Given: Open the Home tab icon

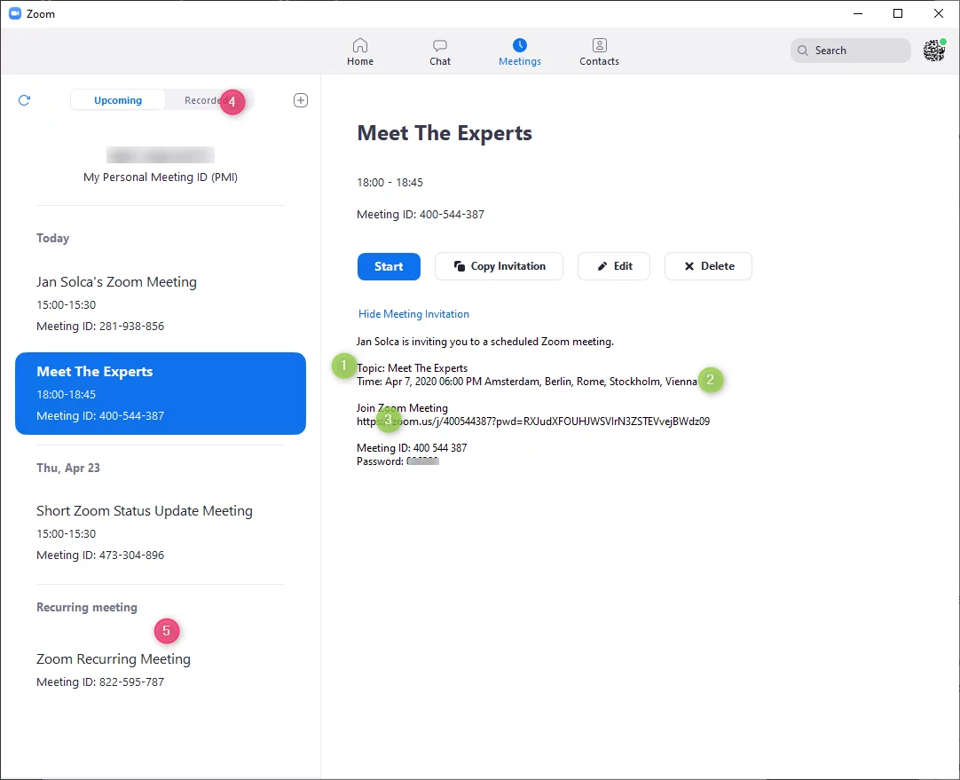Looking at the screenshot, I should click(359, 45).
